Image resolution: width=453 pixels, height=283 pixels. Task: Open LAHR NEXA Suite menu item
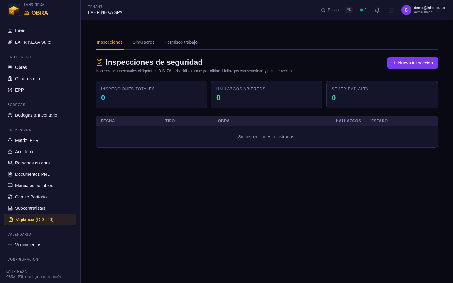[x=40, y=42]
